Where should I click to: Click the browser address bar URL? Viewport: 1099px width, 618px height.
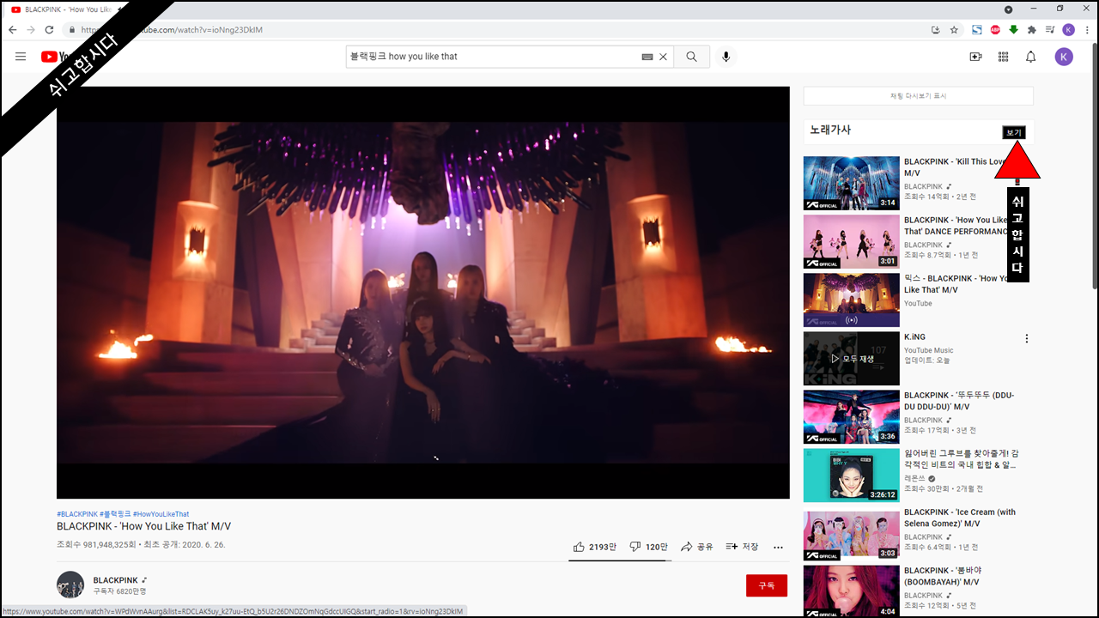click(172, 29)
